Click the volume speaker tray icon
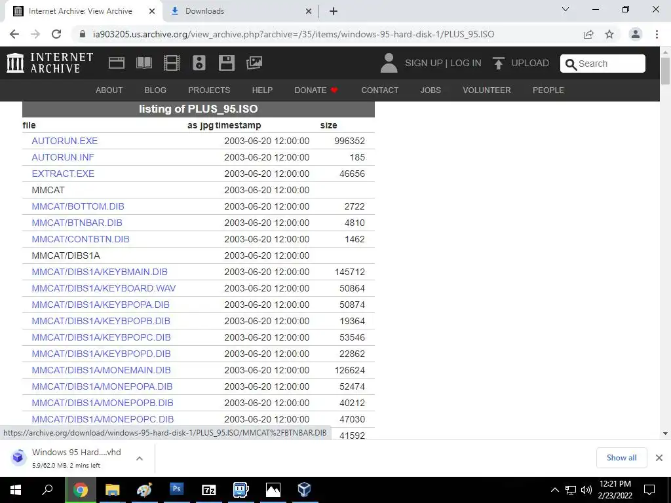 click(x=586, y=490)
